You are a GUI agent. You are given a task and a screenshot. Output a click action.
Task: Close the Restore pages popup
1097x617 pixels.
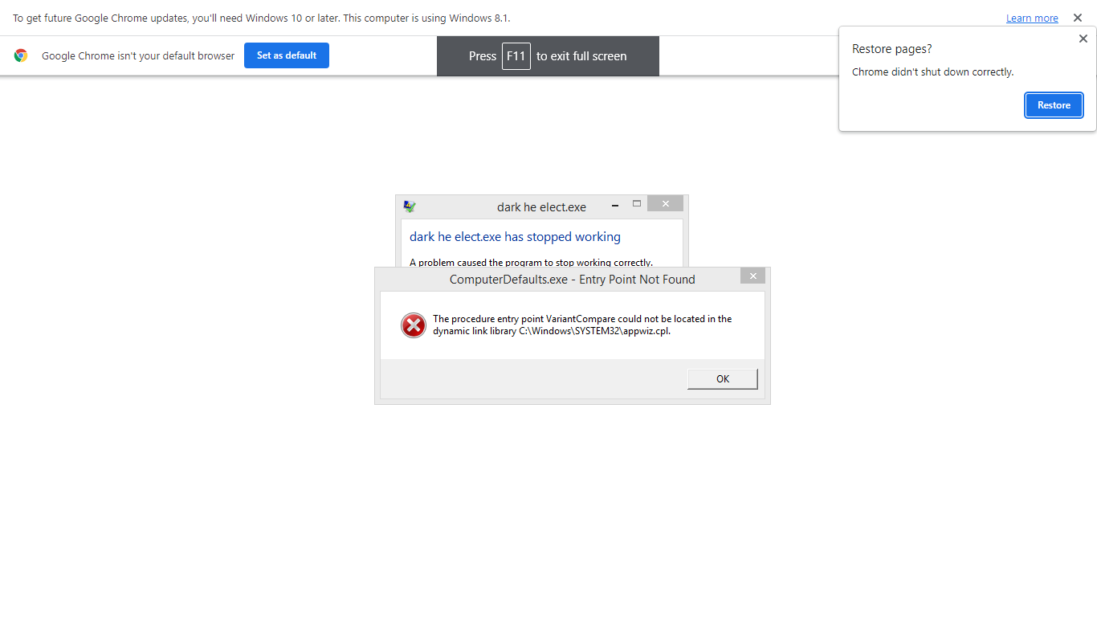pos(1083,39)
